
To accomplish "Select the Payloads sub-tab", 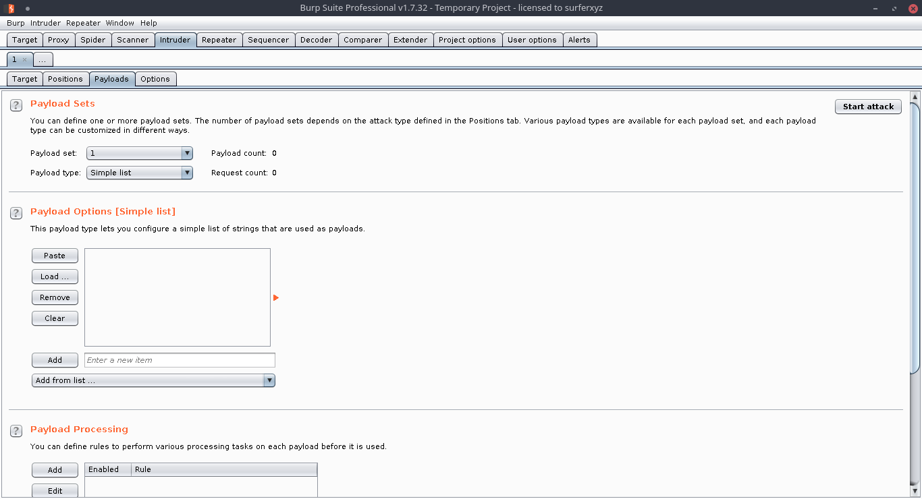I will 111,79.
